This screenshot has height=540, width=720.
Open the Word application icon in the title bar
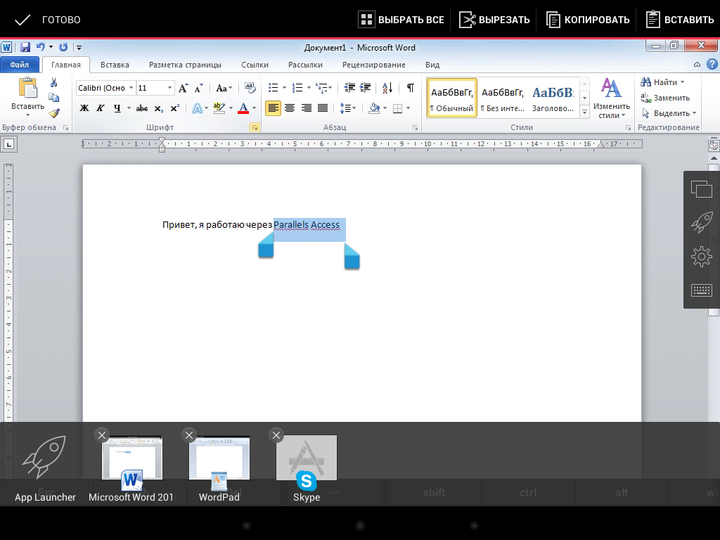tap(6, 47)
